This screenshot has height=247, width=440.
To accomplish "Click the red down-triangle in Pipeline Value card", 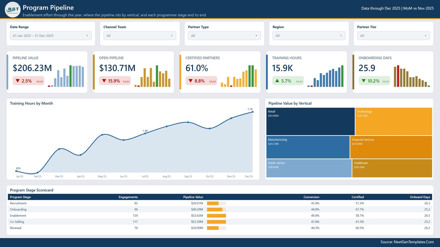I will tap(18, 81).
